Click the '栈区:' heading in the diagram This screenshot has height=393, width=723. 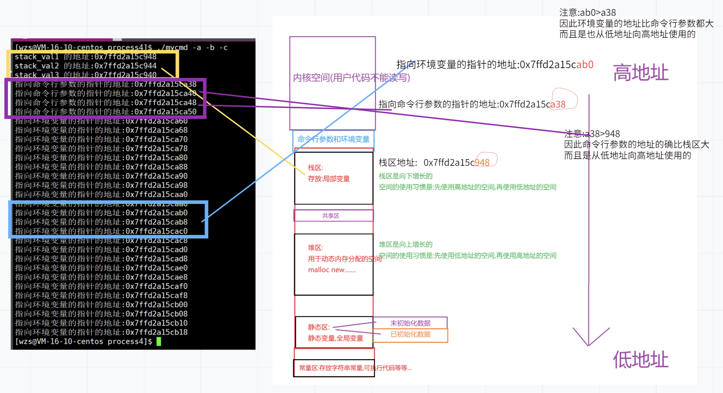coord(315,168)
